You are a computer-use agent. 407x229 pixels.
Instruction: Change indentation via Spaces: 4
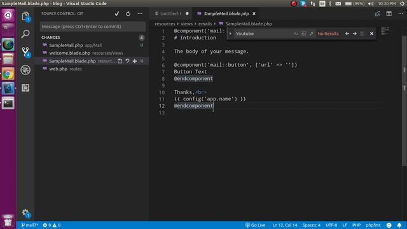311,225
